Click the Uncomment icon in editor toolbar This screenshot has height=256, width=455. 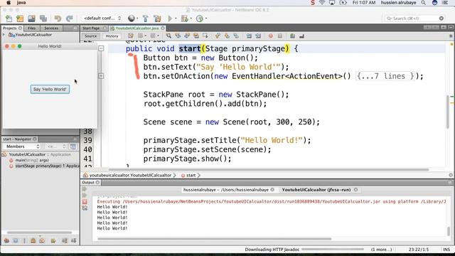pyautogui.click(x=301, y=36)
